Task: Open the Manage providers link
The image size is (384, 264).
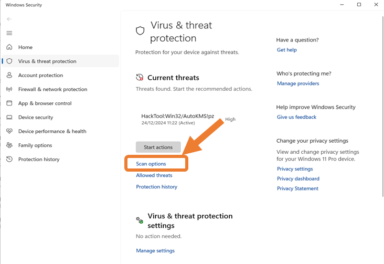Action: click(x=298, y=83)
